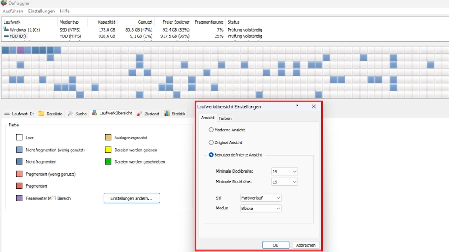Choose Benutzerdefinierte Ansicht radio option
449x252 pixels.
(211, 155)
